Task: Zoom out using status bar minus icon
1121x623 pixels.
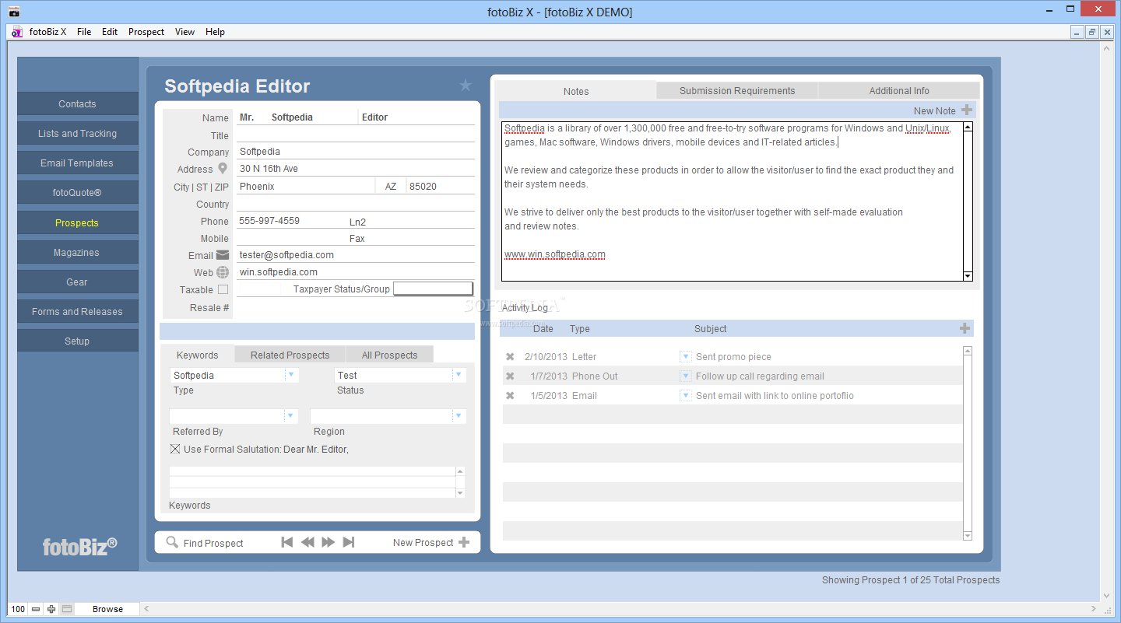Action: tap(37, 609)
